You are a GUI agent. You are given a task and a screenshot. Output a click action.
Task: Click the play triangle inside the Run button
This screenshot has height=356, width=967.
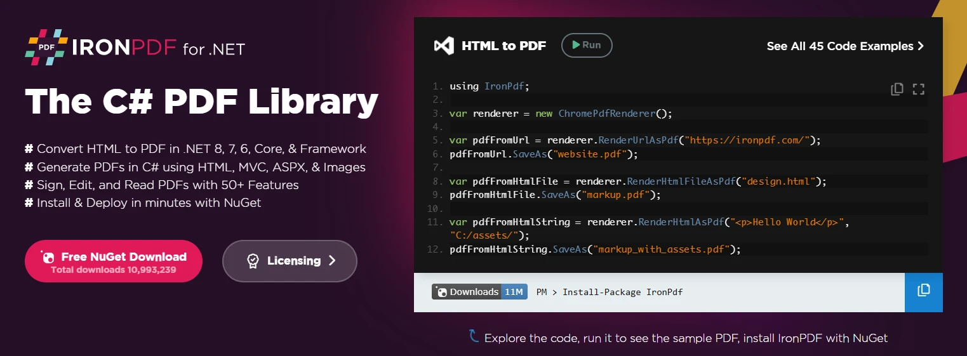click(x=575, y=45)
